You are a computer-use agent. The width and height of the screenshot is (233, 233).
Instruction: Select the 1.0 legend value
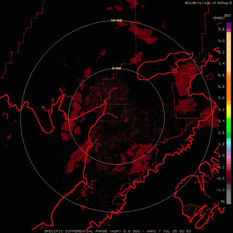point(221,156)
